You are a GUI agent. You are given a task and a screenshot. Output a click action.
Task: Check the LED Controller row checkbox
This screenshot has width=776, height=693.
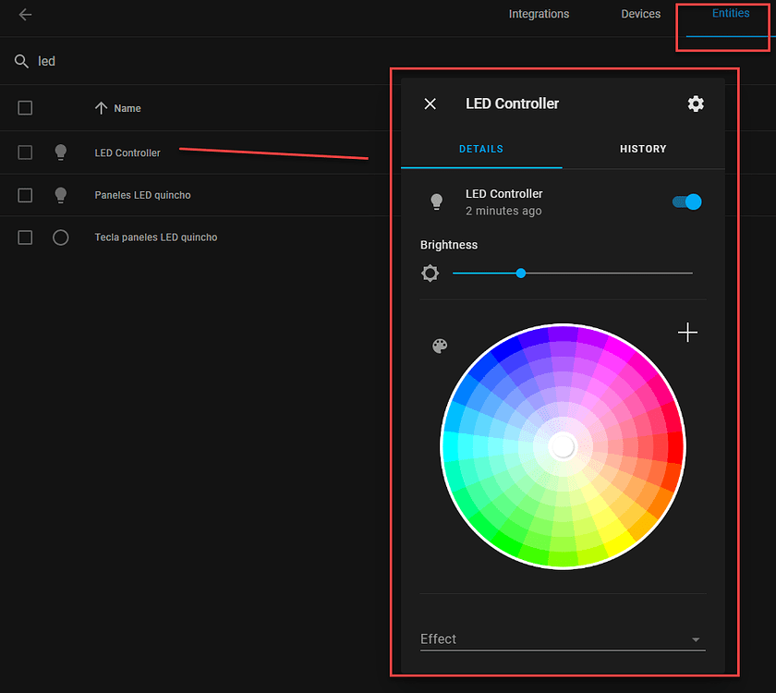click(x=25, y=152)
